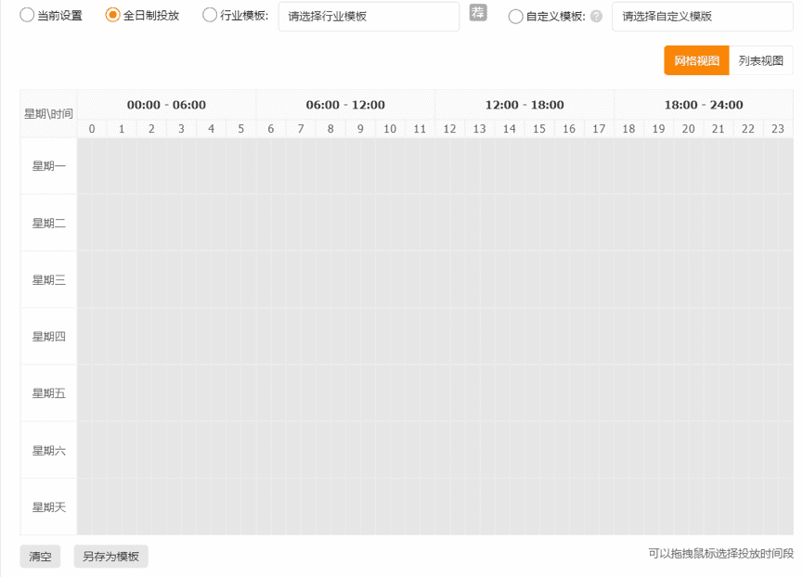
Task: Click hour 9 column header
Action: pos(360,128)
